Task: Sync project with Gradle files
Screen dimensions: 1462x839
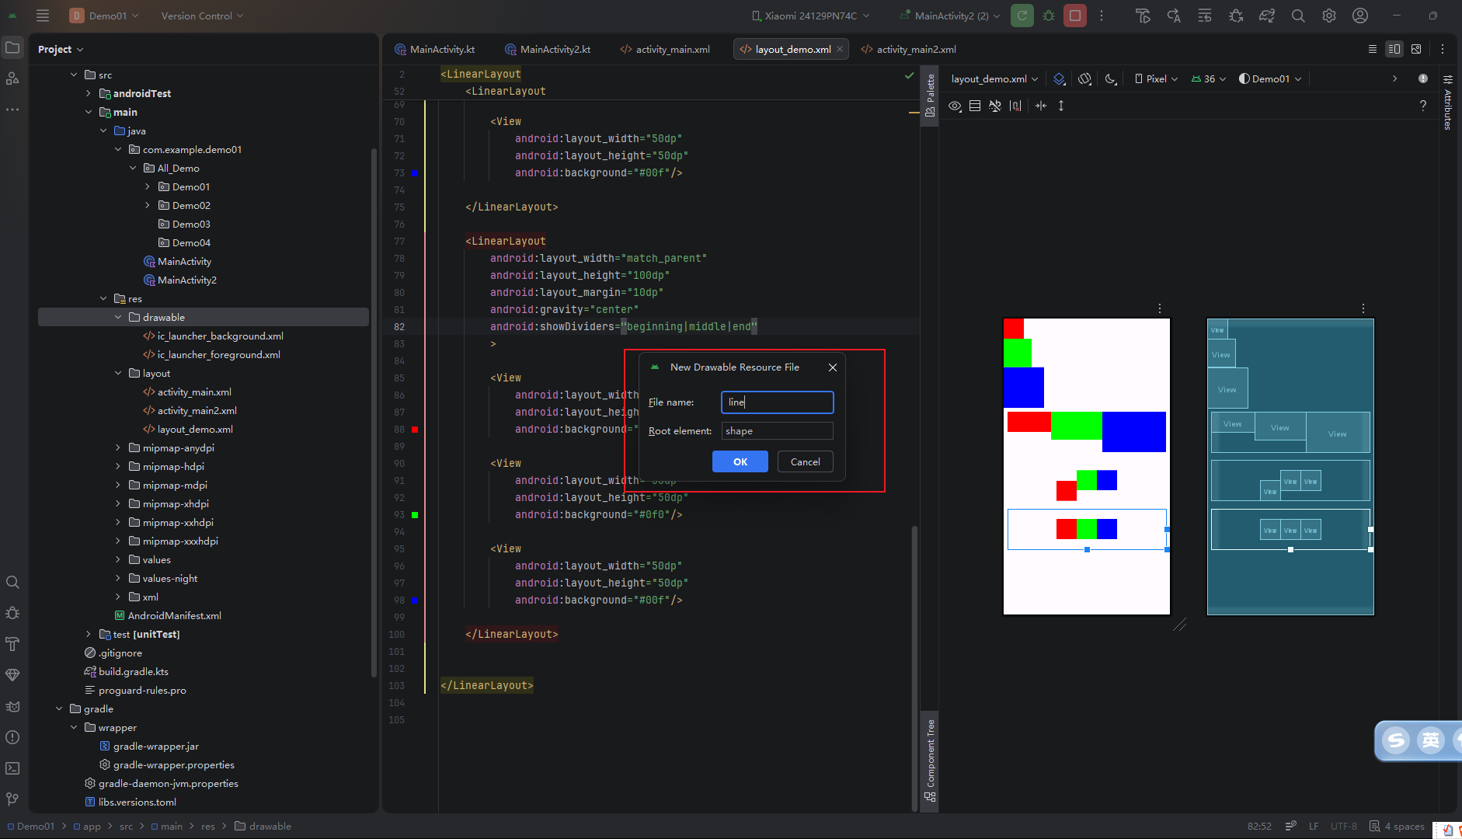Action: (x=1267, y=16)
